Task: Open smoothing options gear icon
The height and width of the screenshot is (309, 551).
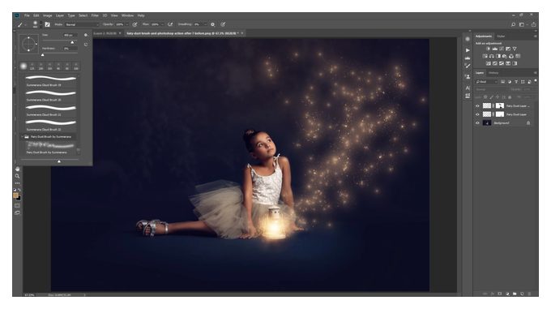Action: pos(212,24)
